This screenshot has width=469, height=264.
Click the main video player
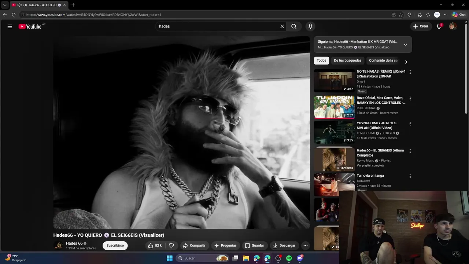181,132
